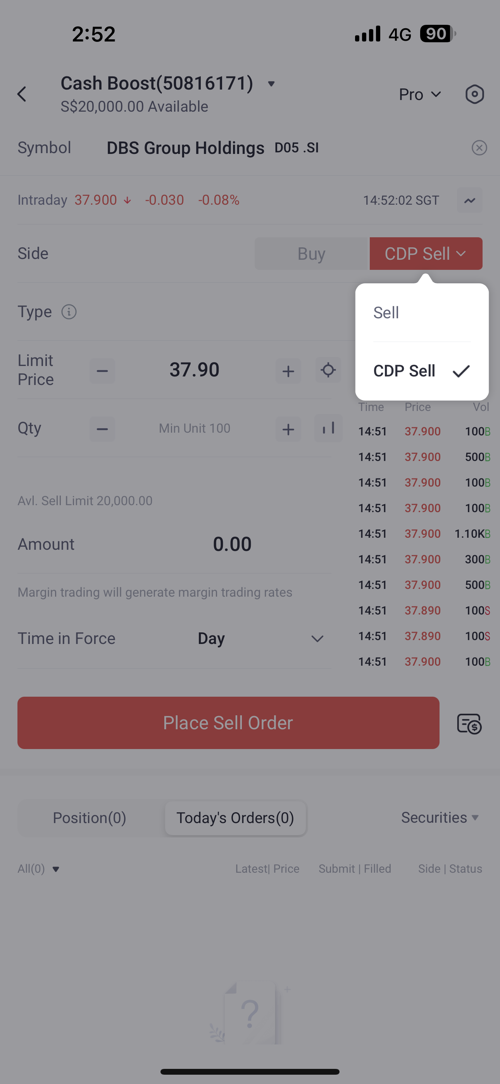The width and height of the screenshot is (500, 1084).
Task: Tap the Place Sell Order button
Action: [x=228, y=723]
